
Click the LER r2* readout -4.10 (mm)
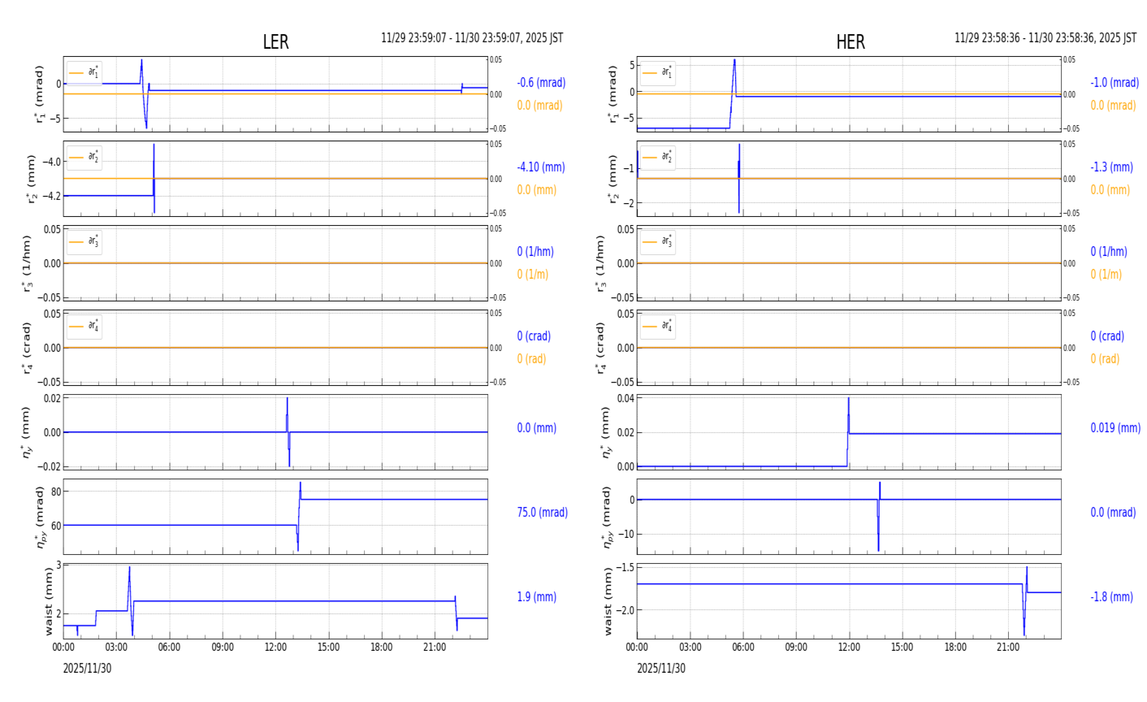coord(541,167)
